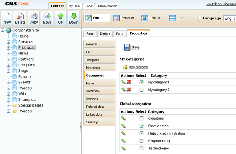Expand the Events tree node
The image size is (236, 154).
[8, 83]
